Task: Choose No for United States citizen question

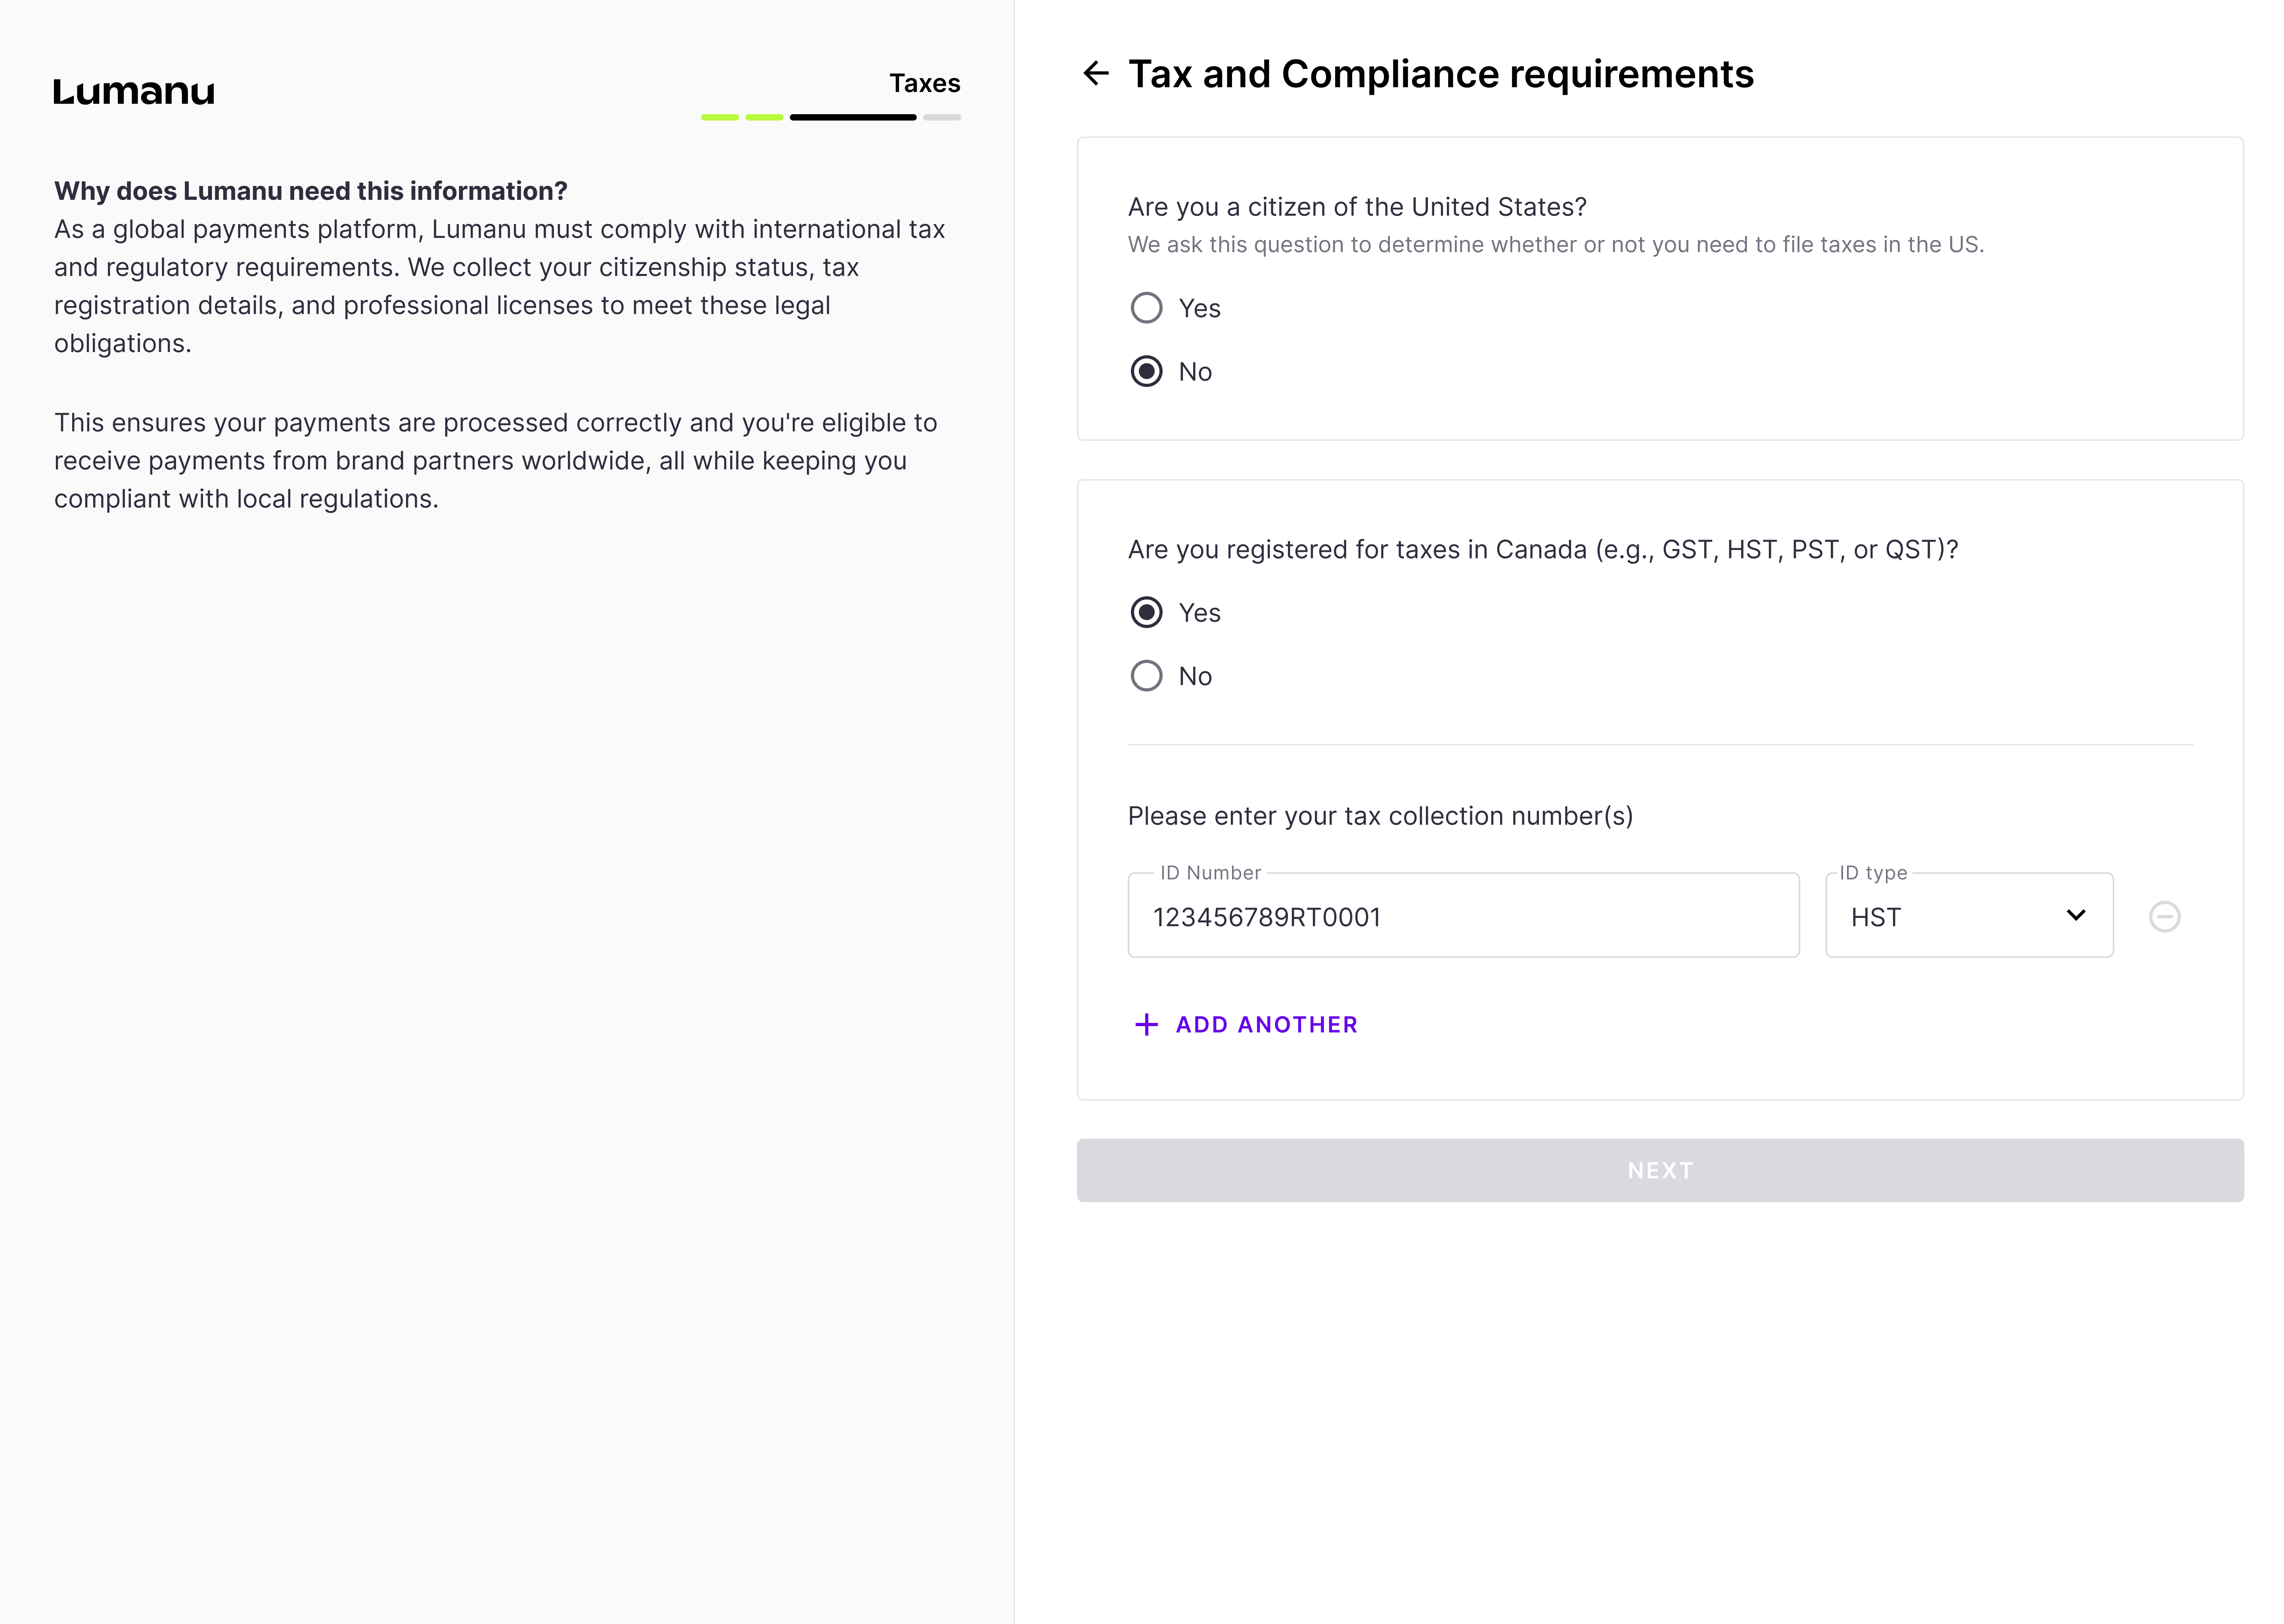Action: [1146, 372]
